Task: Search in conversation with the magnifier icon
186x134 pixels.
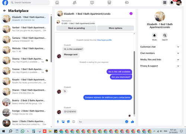Action: click(x=165, y=36)
